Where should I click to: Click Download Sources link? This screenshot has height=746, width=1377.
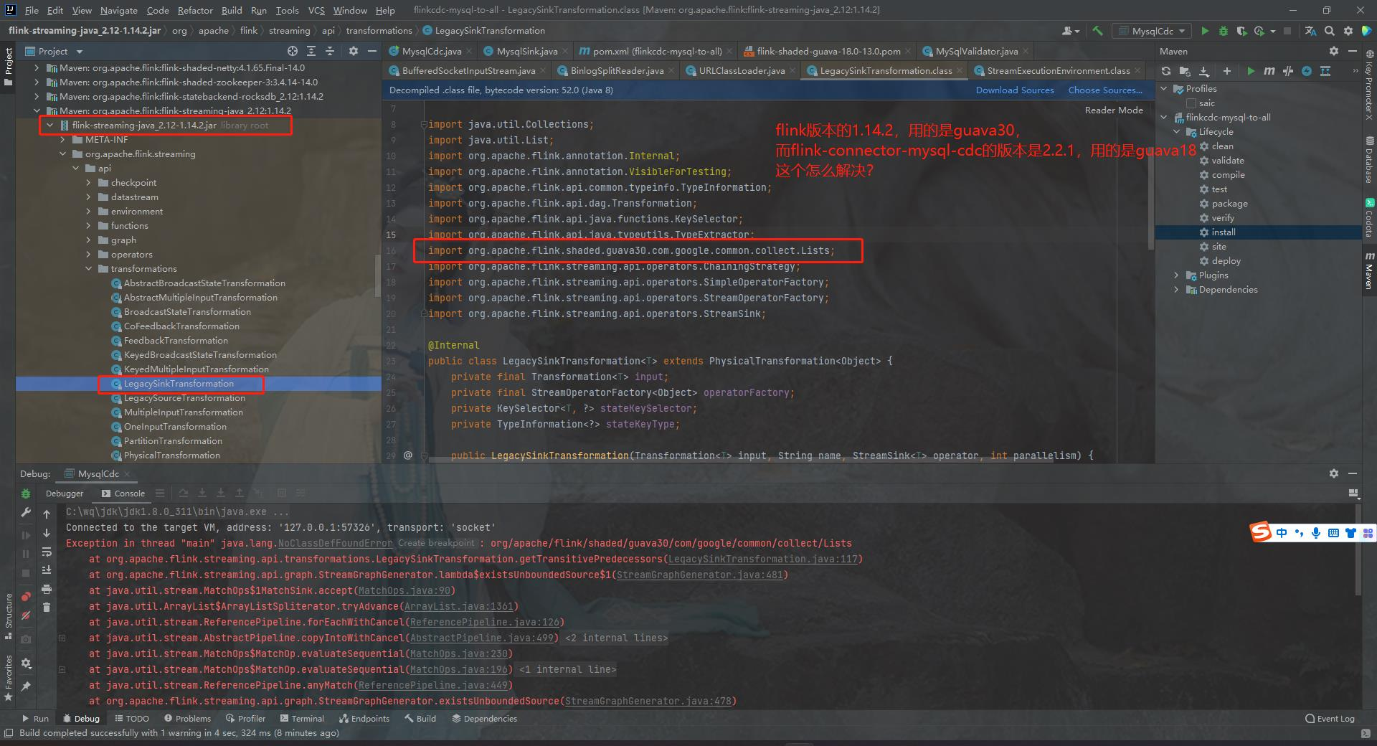click(1015, 90)
